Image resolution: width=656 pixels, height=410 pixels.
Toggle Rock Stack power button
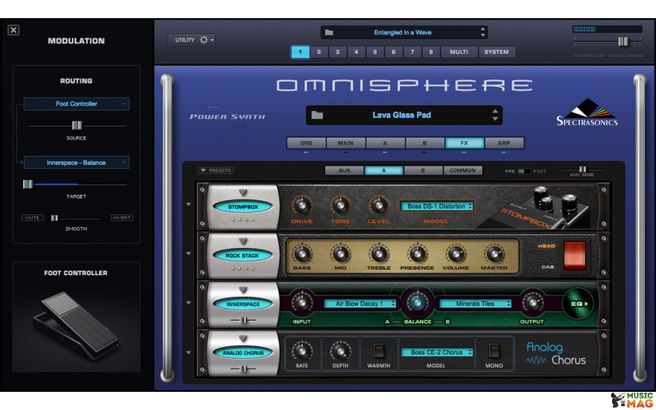click(x=243, y=256)
